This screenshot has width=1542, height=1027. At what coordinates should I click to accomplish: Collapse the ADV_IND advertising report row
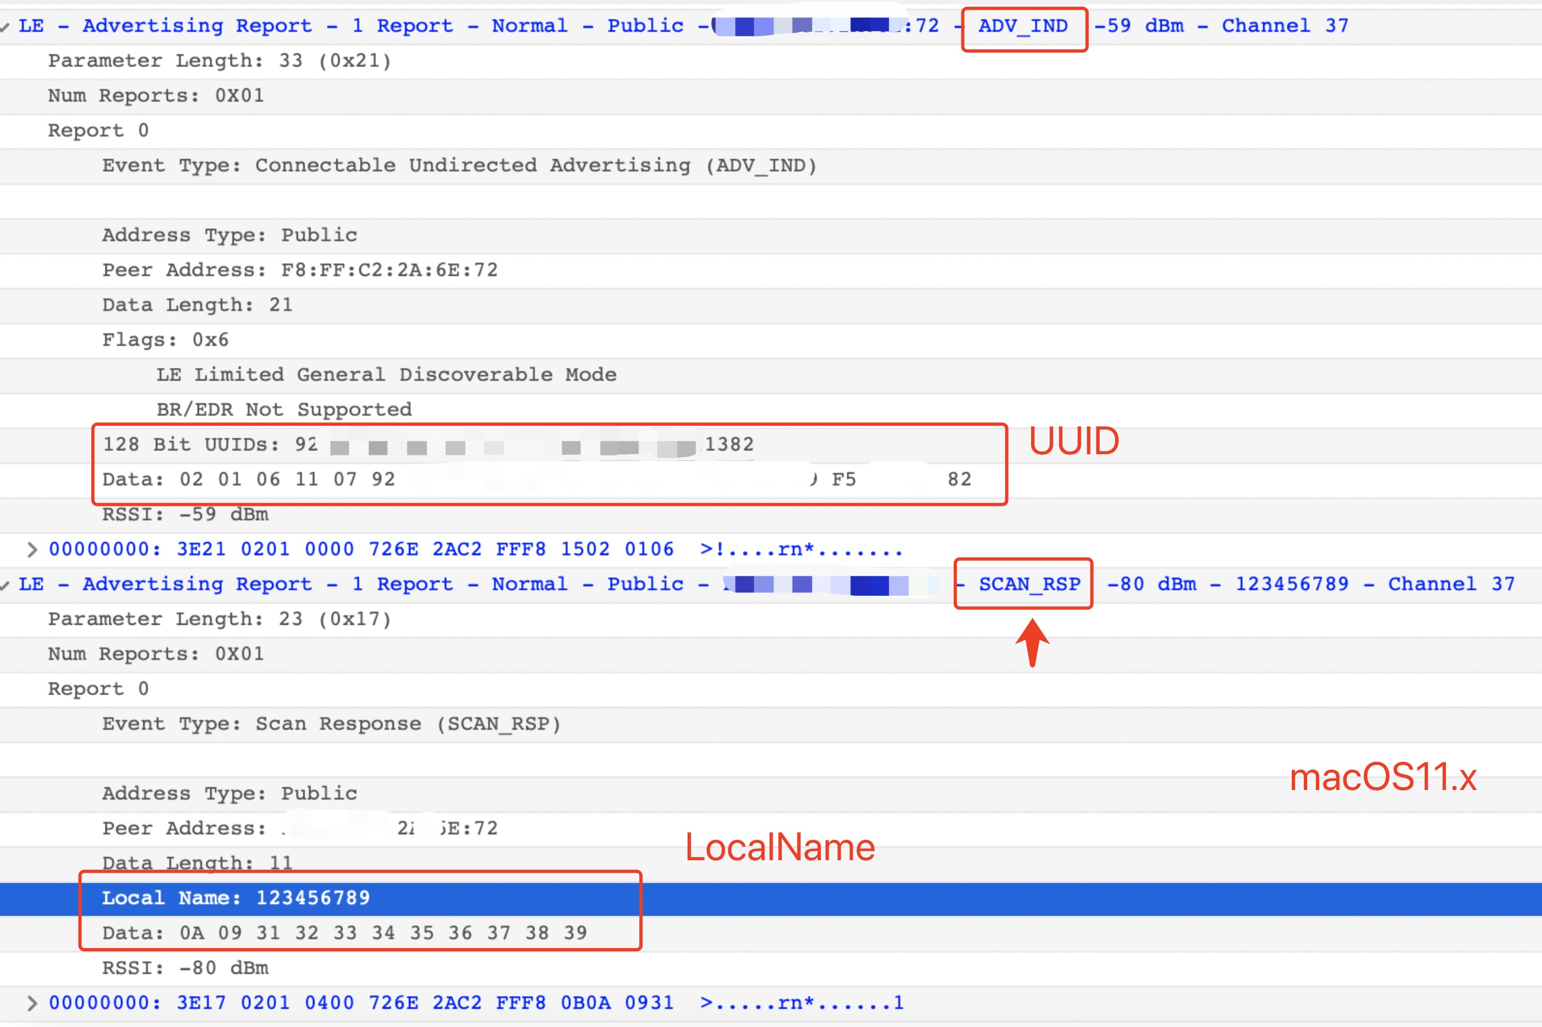pyautogui.click(x=5, y=27)
